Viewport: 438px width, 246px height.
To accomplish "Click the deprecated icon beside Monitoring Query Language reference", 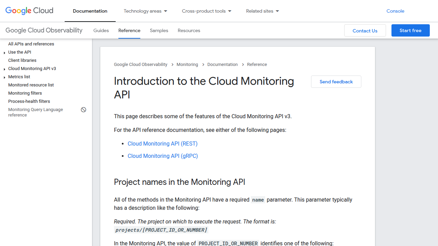I will coord(83,110).
